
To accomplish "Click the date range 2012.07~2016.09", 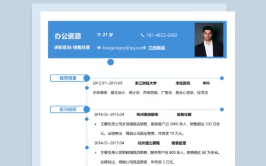I will click(x=107, y=83).
